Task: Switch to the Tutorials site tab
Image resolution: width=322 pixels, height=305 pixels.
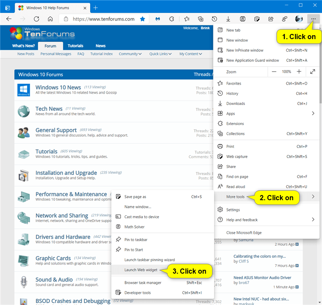Action: (x=76, y=46)
